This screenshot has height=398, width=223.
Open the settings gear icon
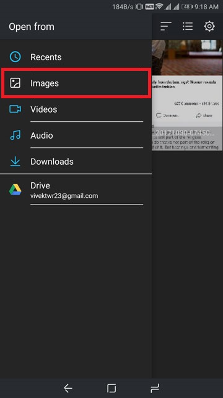click(209, 26)
